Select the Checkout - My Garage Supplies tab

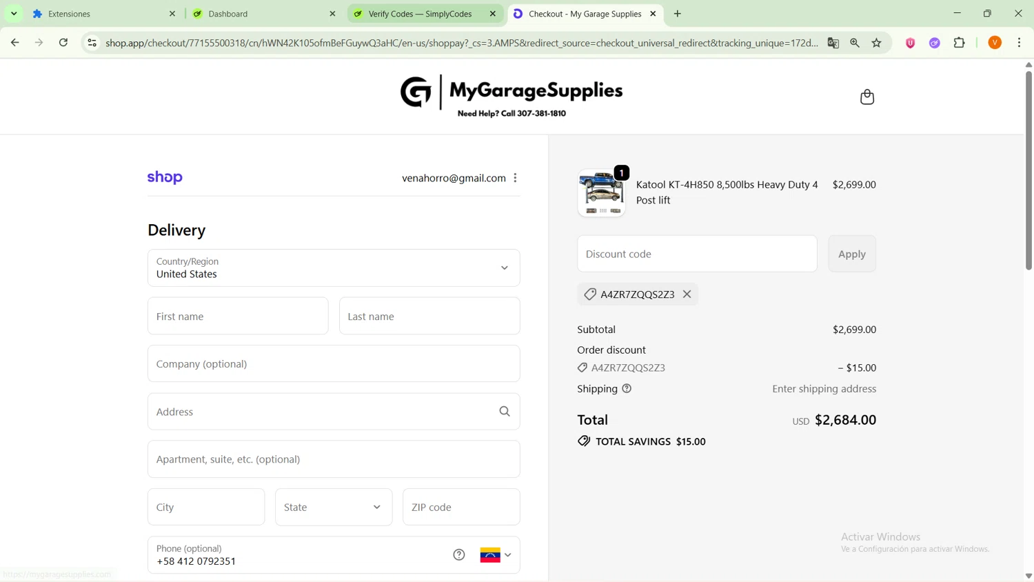[x=585, y=14]
